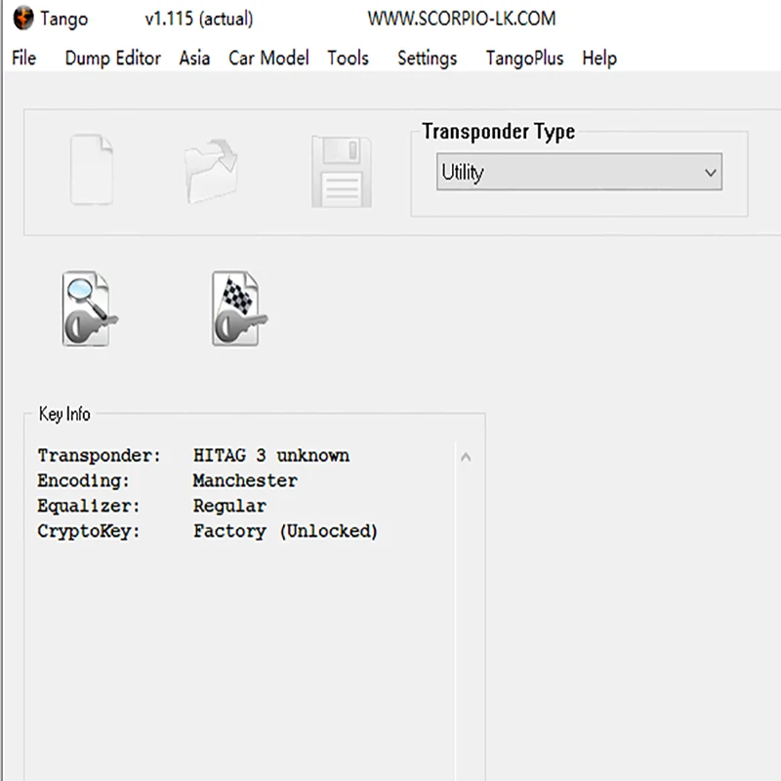Click the 'Encoding:' label
This screenshot has width=781, height=781.
pyautogui.click(x=83, y=480)
